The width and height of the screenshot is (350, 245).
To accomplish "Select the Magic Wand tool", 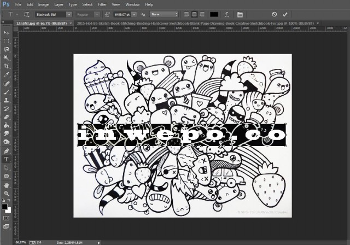I will click(x=7, y=57).
